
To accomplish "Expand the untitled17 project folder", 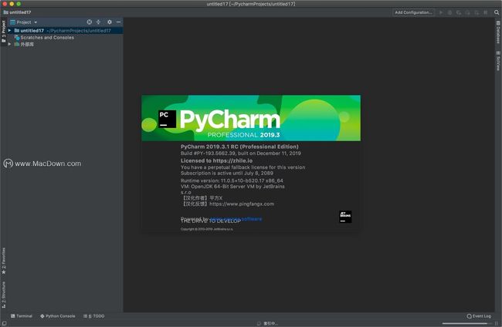I will [x=9, y=31].
